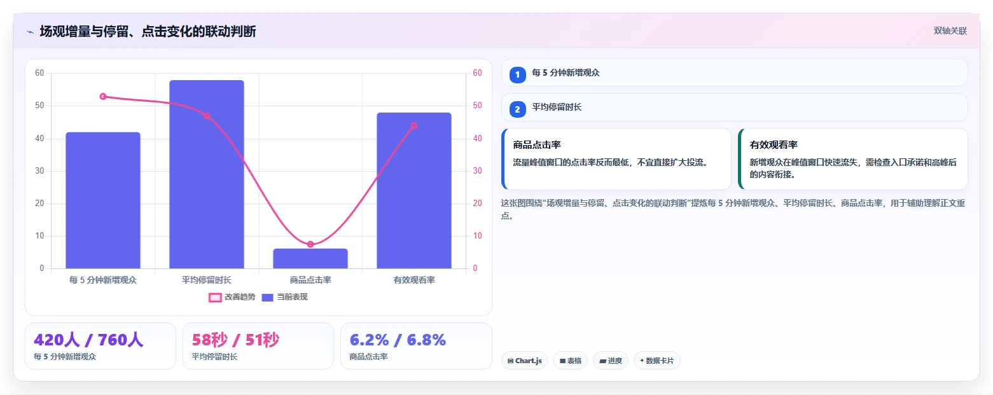
Task: Click the 有效观看率 x-axis label
Action: click(x=414, y=280)
